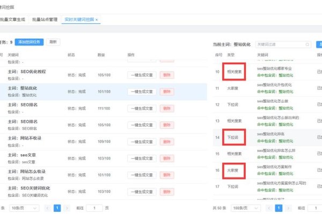Screen dimensions: 322x214
Task: Click the 下拉词 type in row 12
Action: coord(232,105)
